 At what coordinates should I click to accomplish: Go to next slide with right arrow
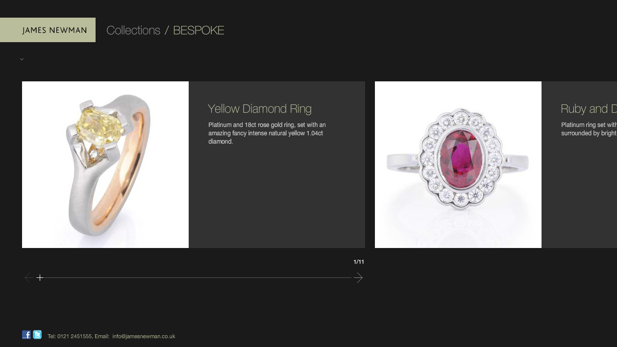[358, 278]
